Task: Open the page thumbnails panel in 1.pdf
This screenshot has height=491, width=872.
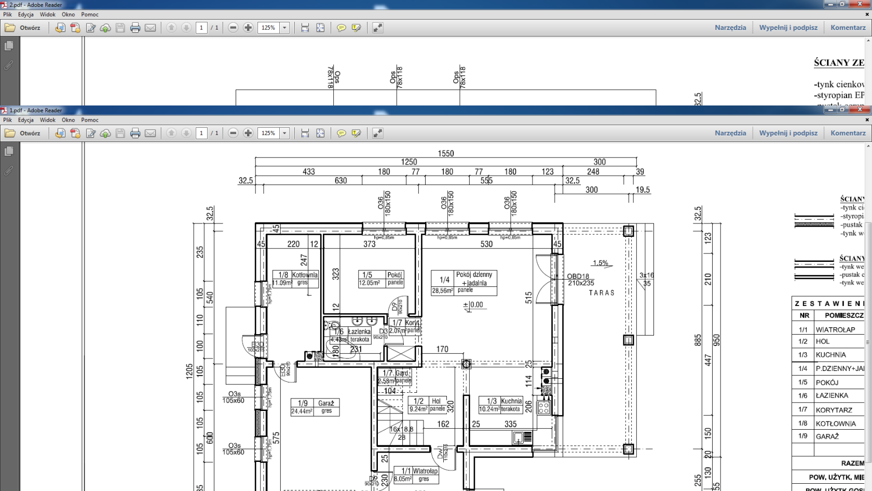Action: pyautogui.click(x=9, y=151)
